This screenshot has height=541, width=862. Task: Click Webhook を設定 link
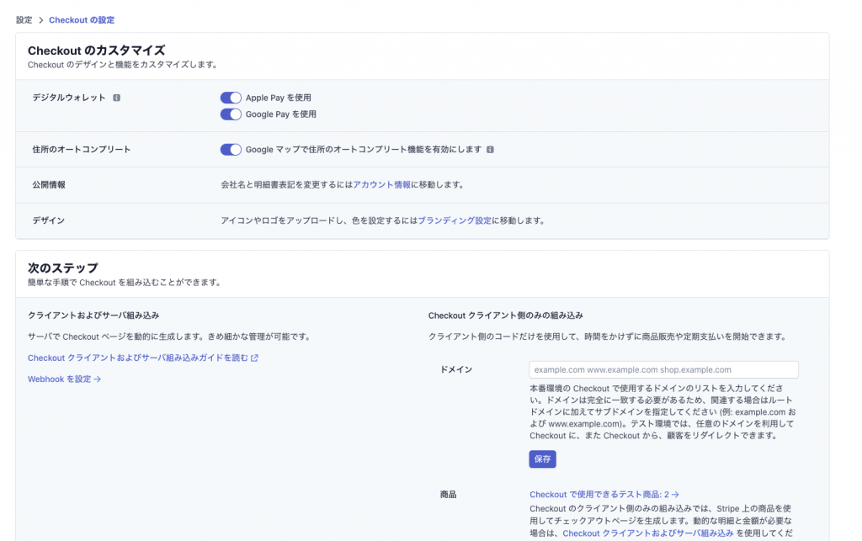[64, 379]
